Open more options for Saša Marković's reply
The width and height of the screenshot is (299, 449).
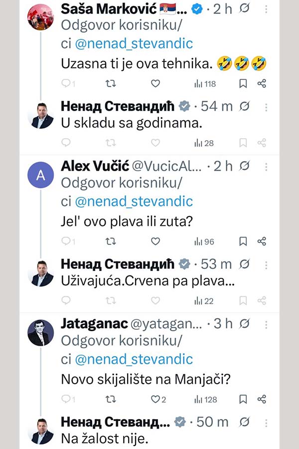(267, 9)
